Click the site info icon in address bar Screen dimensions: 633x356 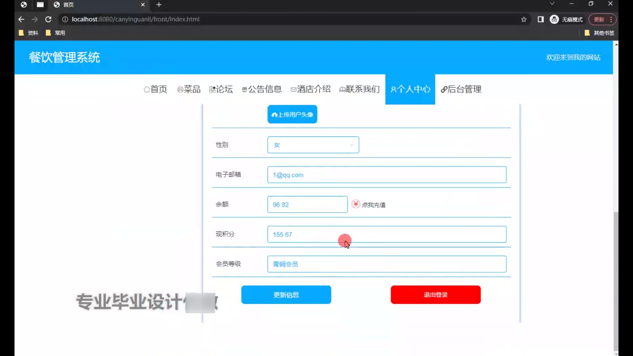65,19
